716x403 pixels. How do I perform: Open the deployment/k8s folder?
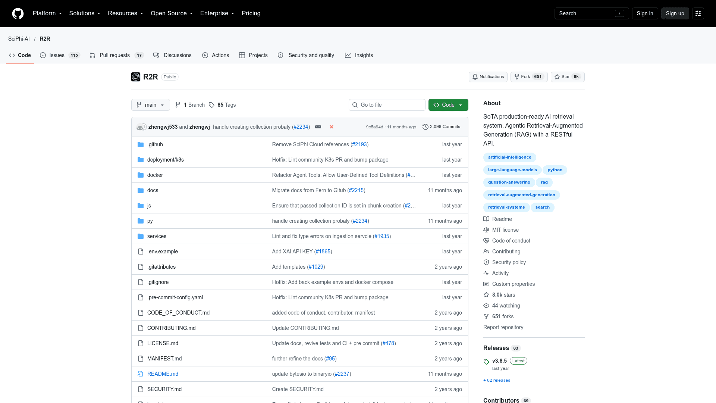(x=166, y=160)
